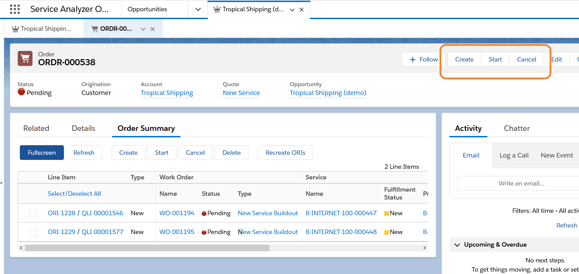Click the Follow button
The height and width of the screenshot is (274, 579).
coord(423,59)
